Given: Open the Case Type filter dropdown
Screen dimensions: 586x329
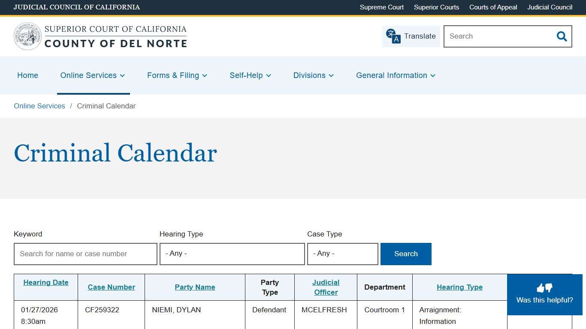Looking at the screenshot, I should (342, 254).
